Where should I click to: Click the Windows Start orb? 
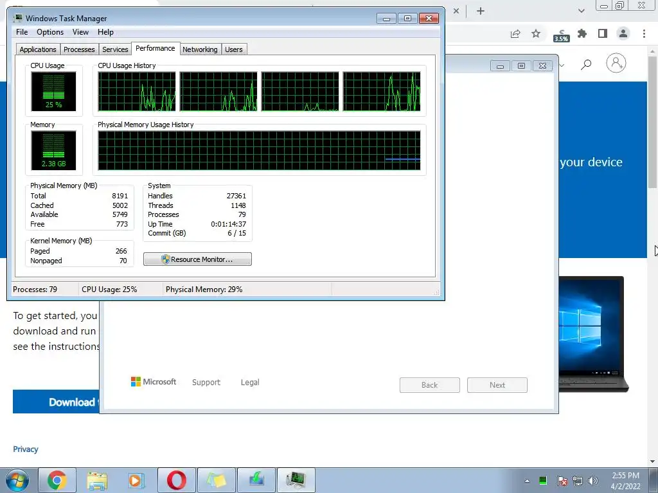(17, 480)
